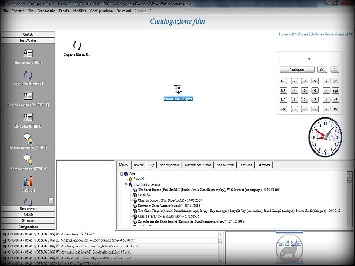Viewport: 355px width, 266px height.
Task: Click the debug log scroll-up arrow
Action: click(x=220, y=235)
